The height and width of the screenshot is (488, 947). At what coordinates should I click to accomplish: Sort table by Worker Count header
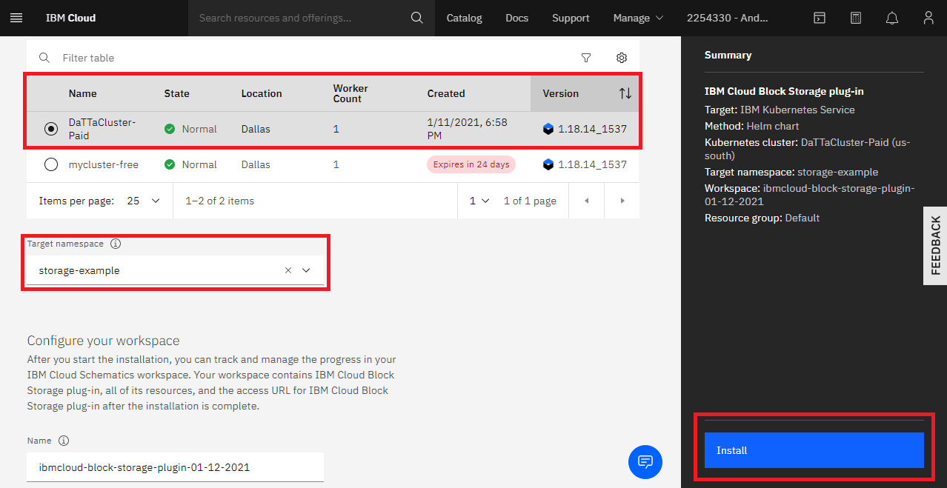tap(350, 93)
